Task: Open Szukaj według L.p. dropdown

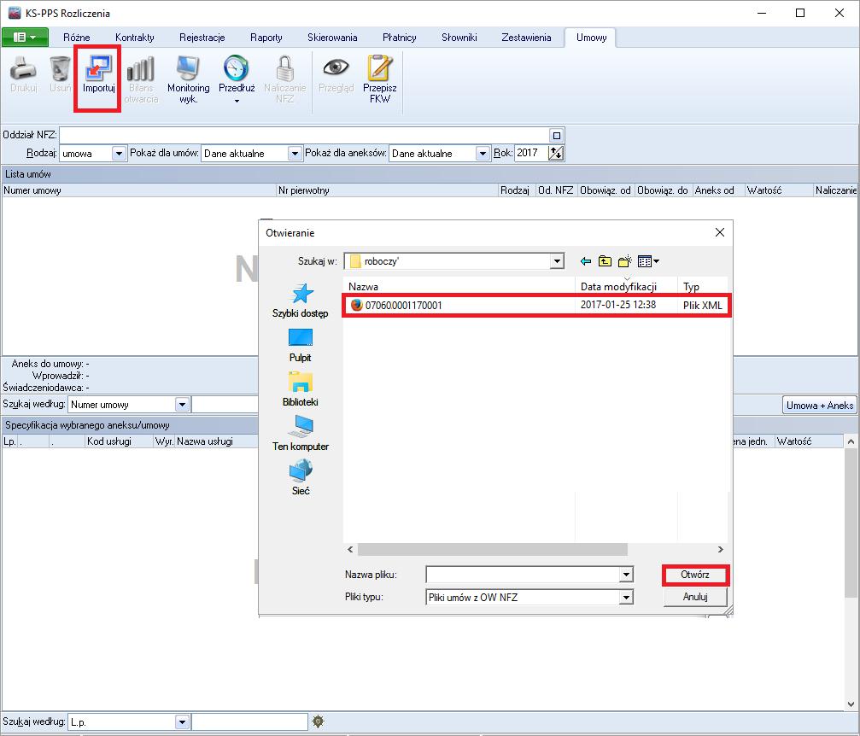Action: (x=182, y=721)
